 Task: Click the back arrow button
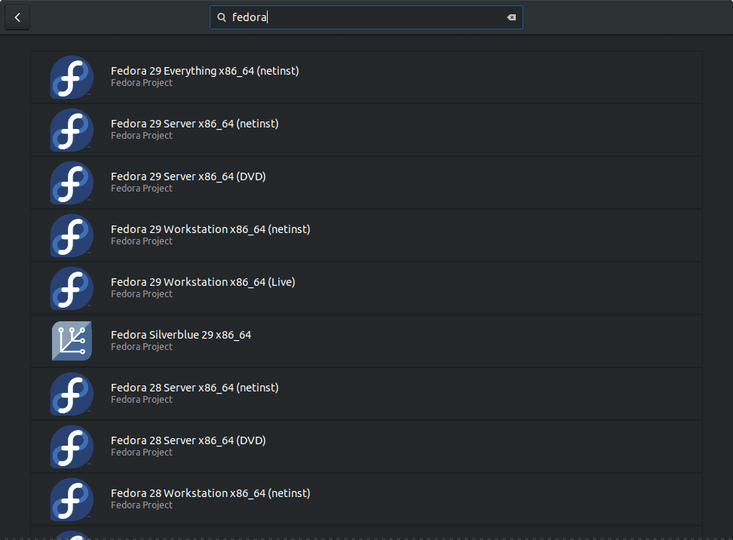point(17,17)
